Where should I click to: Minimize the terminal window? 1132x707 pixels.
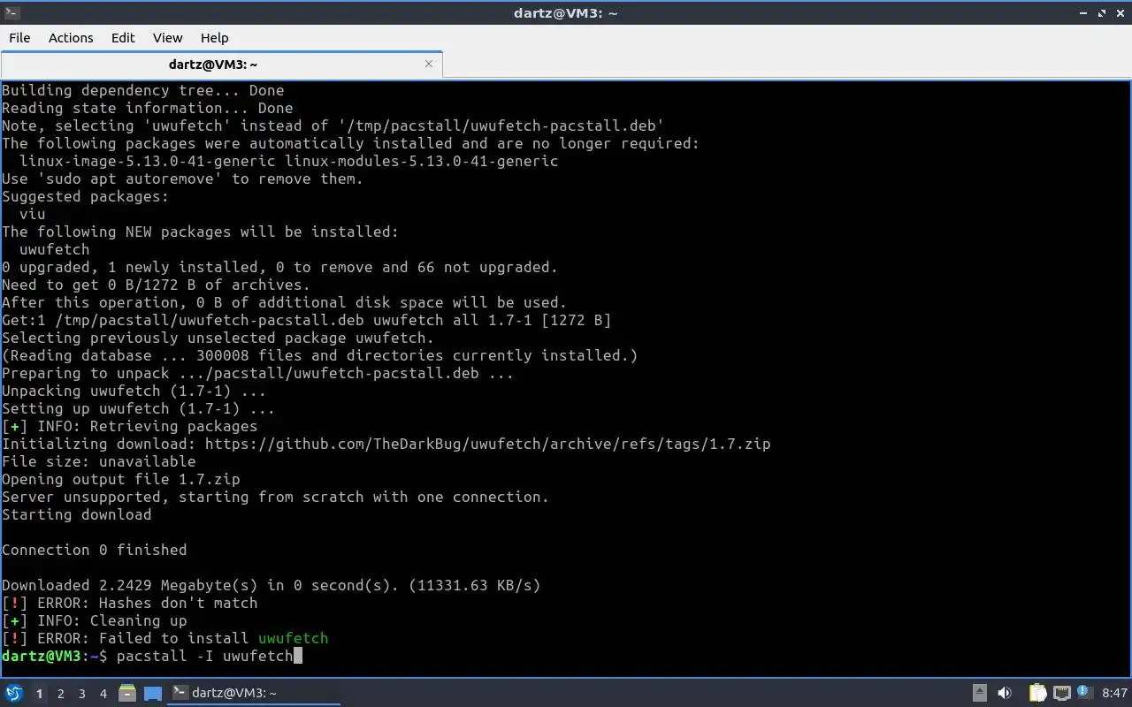(x=1084, y=12)
